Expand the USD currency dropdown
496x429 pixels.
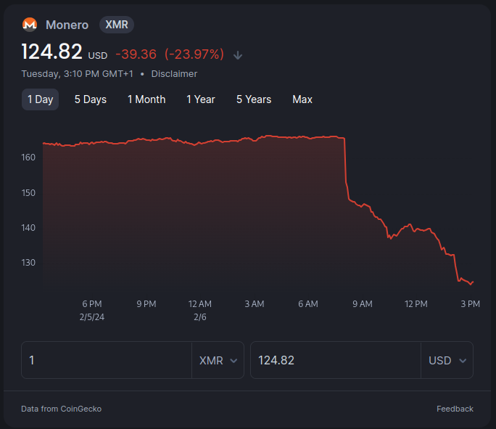(447, 360)
